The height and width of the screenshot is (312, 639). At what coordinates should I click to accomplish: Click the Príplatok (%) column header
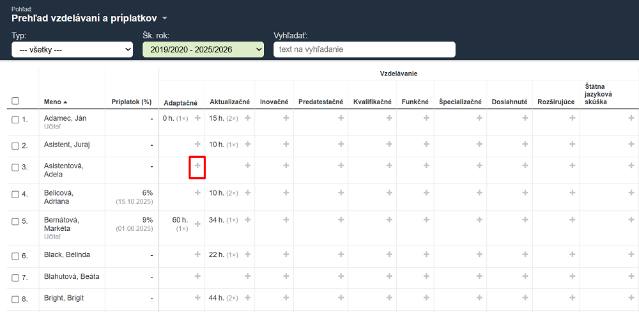click(x=131, y=102)
